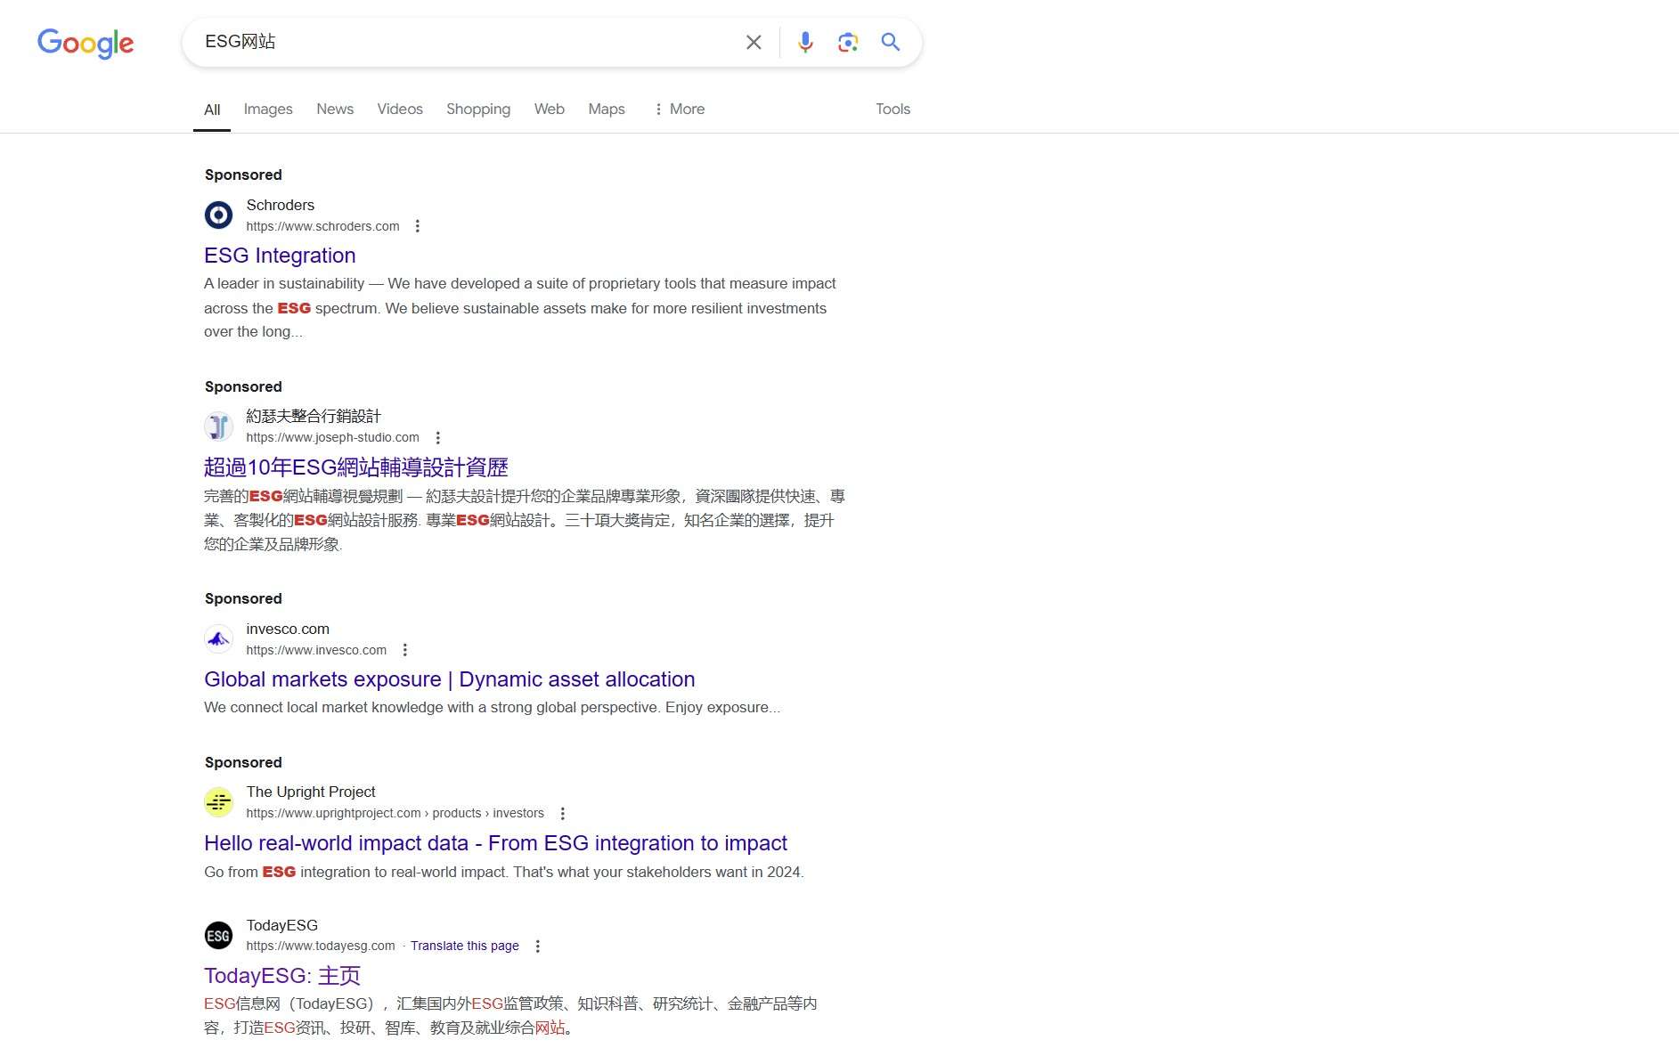Viewport: 1679px width, 1048px height.
Task: Switch to the Videos tab
Action: coord(400,109)
